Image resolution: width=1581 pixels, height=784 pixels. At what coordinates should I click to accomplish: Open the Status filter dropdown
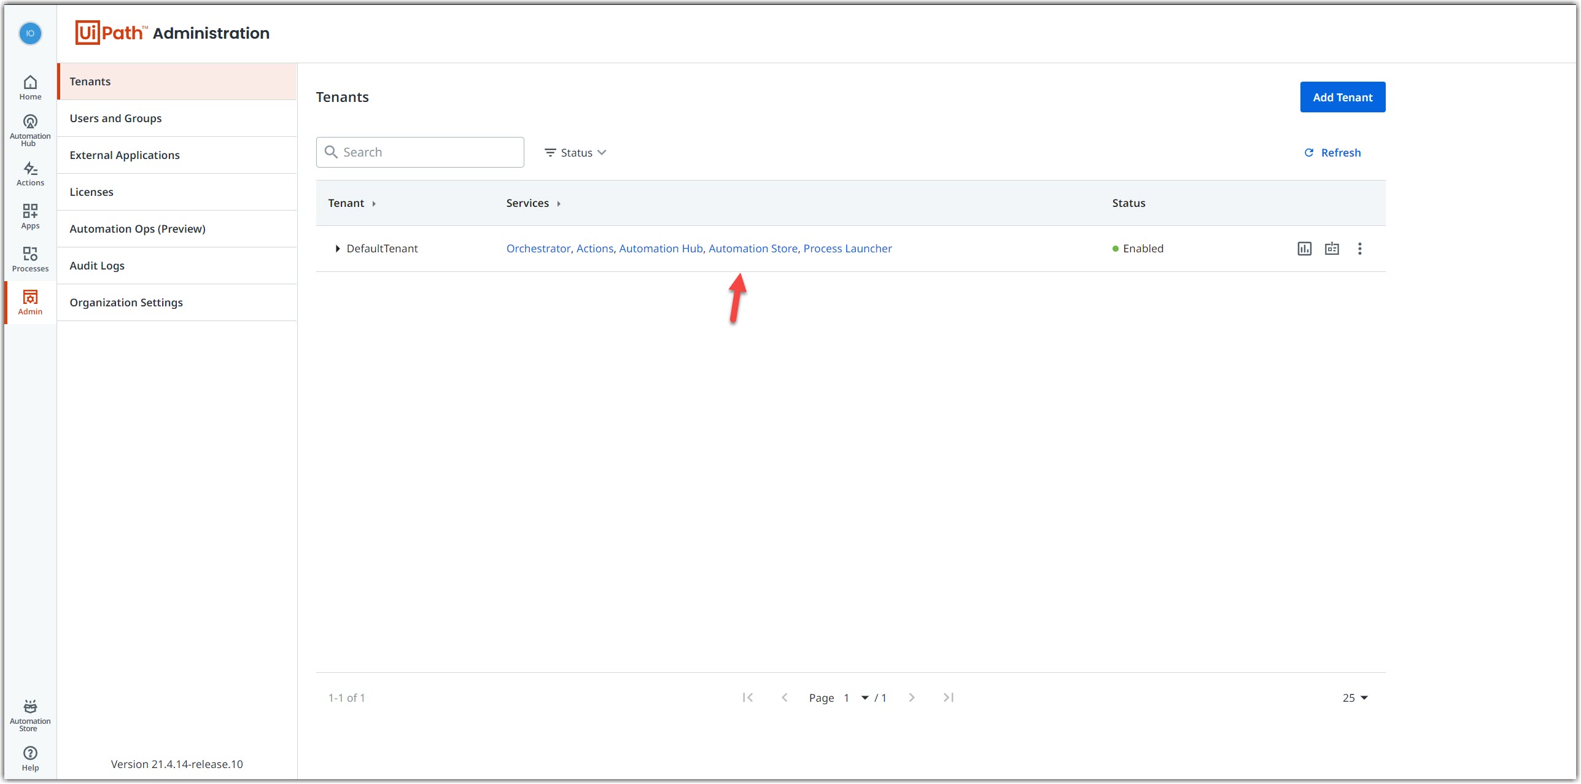coord(575,151)
